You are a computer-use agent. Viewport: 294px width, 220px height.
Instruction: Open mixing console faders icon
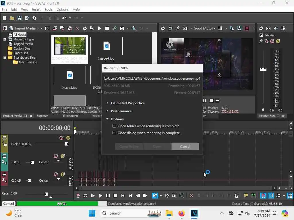pos(283,28)
